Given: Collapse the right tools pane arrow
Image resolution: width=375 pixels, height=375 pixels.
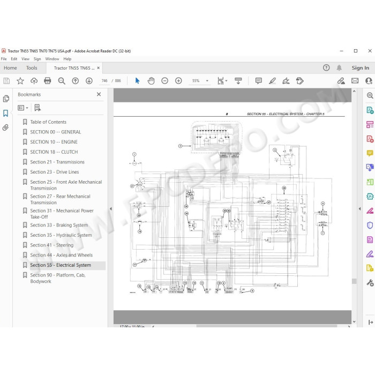Looking at the screenshot, I should click(x=359, y=209).
